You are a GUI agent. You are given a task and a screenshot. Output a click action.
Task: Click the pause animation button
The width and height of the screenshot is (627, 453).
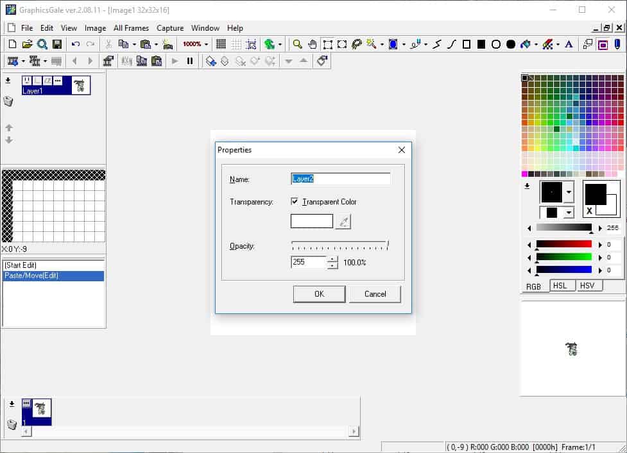pyautogui.click(x=190, y=61)
